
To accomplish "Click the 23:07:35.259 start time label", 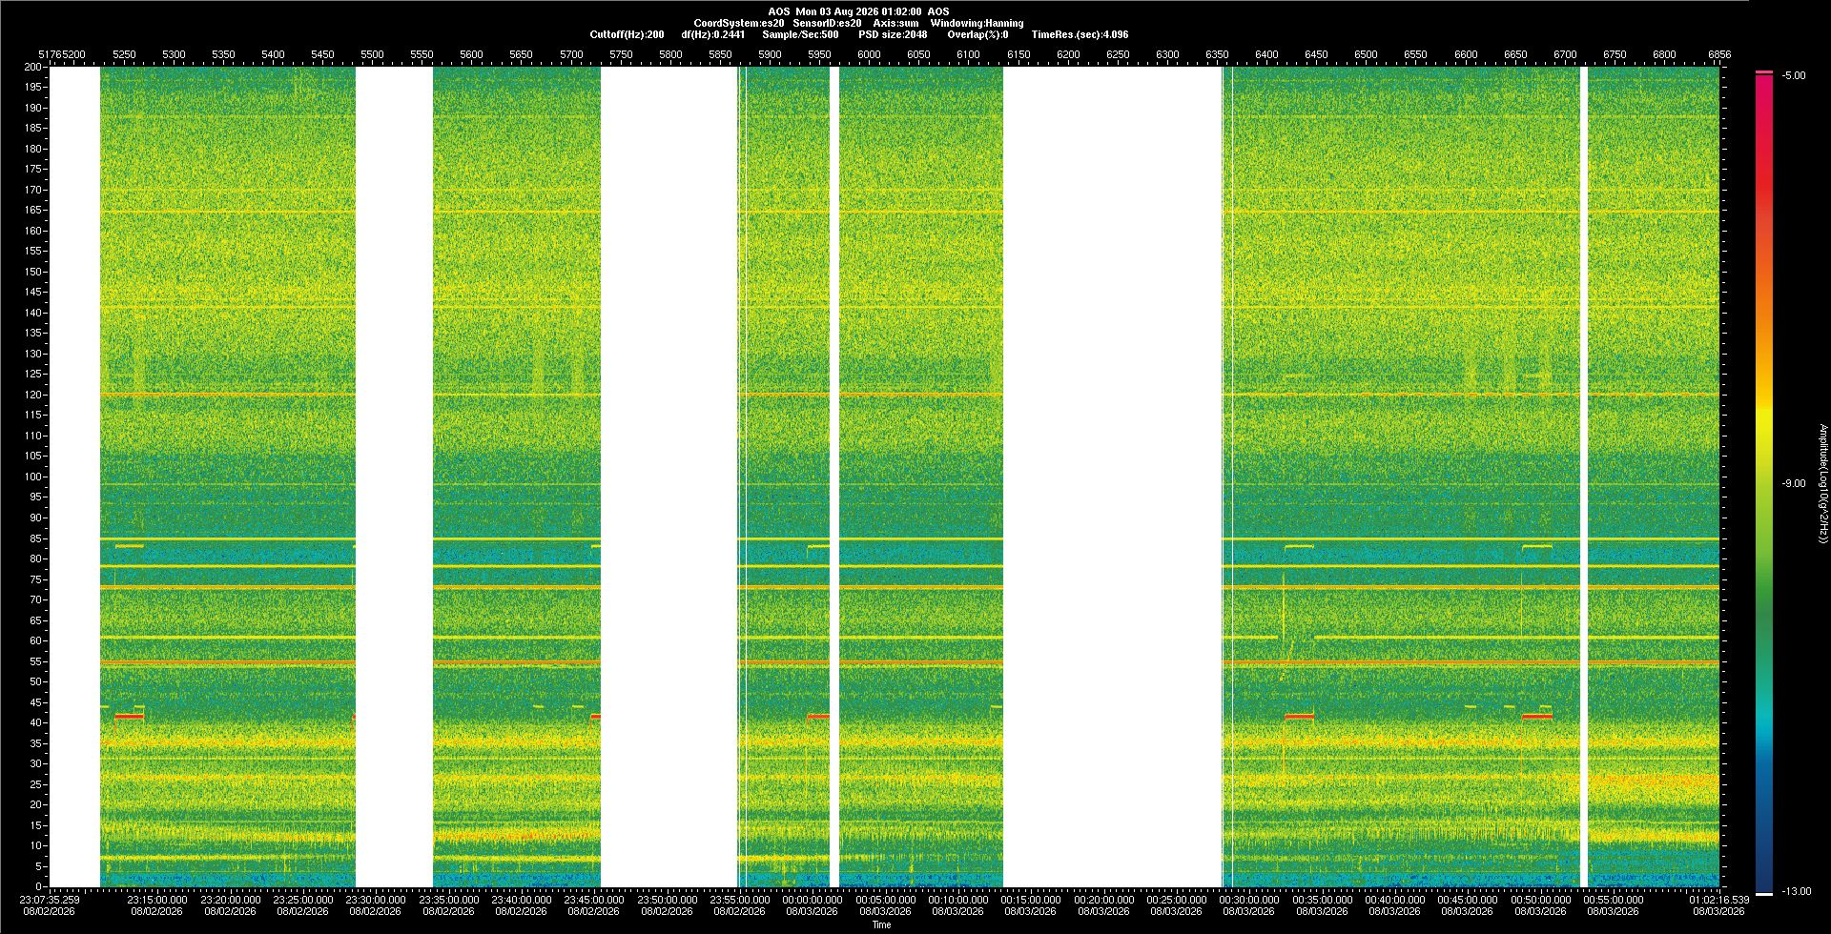I will (x=50, y=900).
